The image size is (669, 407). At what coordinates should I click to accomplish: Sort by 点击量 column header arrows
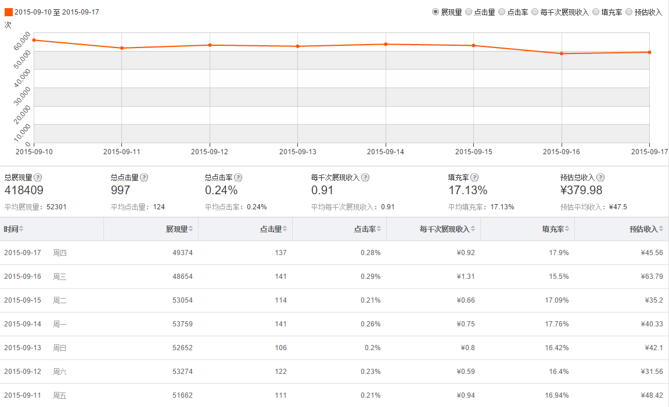tap(285, 229)
